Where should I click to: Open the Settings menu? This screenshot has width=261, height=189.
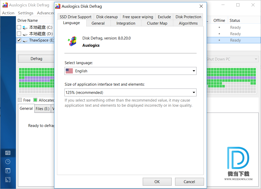coord(26,13)
